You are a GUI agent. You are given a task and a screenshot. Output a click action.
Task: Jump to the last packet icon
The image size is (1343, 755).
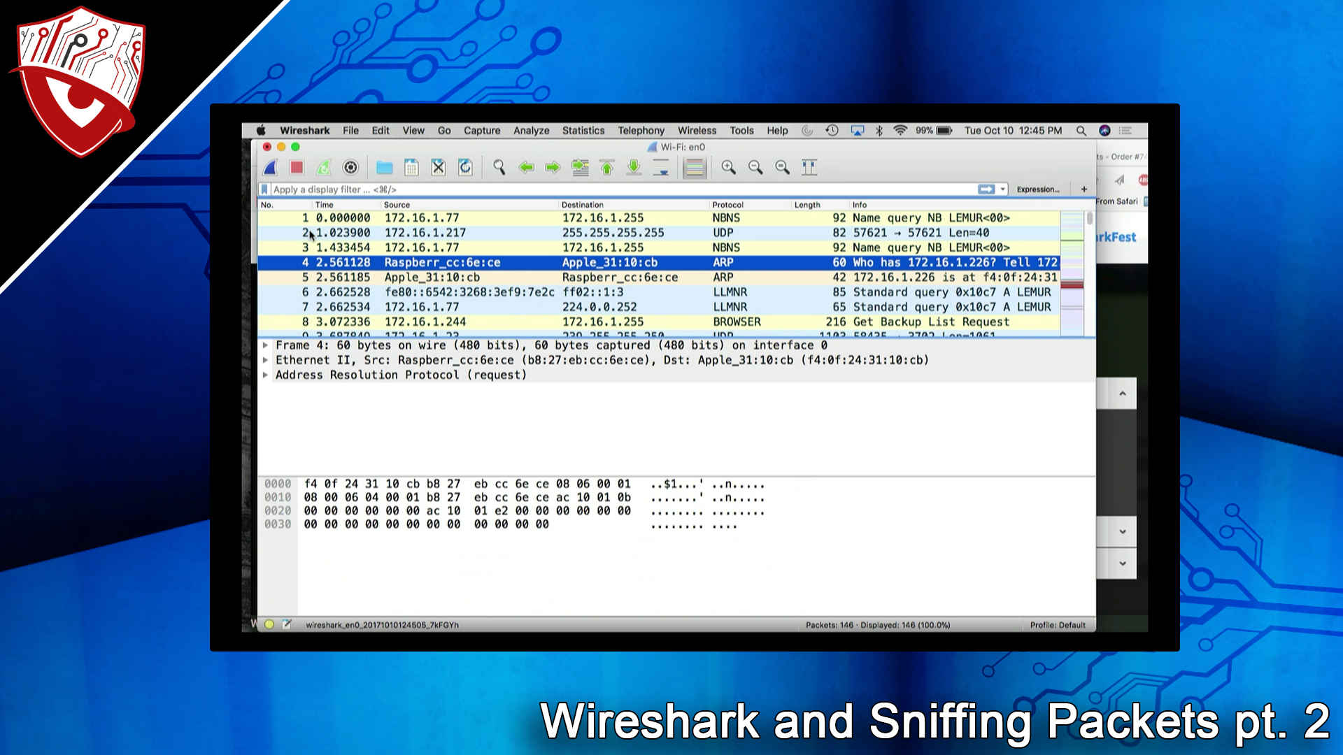tap(634, 167)
